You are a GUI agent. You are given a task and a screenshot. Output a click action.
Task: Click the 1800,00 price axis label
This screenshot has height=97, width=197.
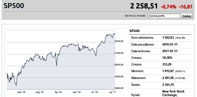point(119,88)
